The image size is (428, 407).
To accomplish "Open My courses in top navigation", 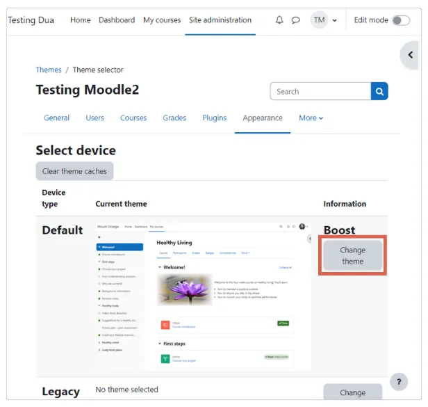I will pos(162,20).
